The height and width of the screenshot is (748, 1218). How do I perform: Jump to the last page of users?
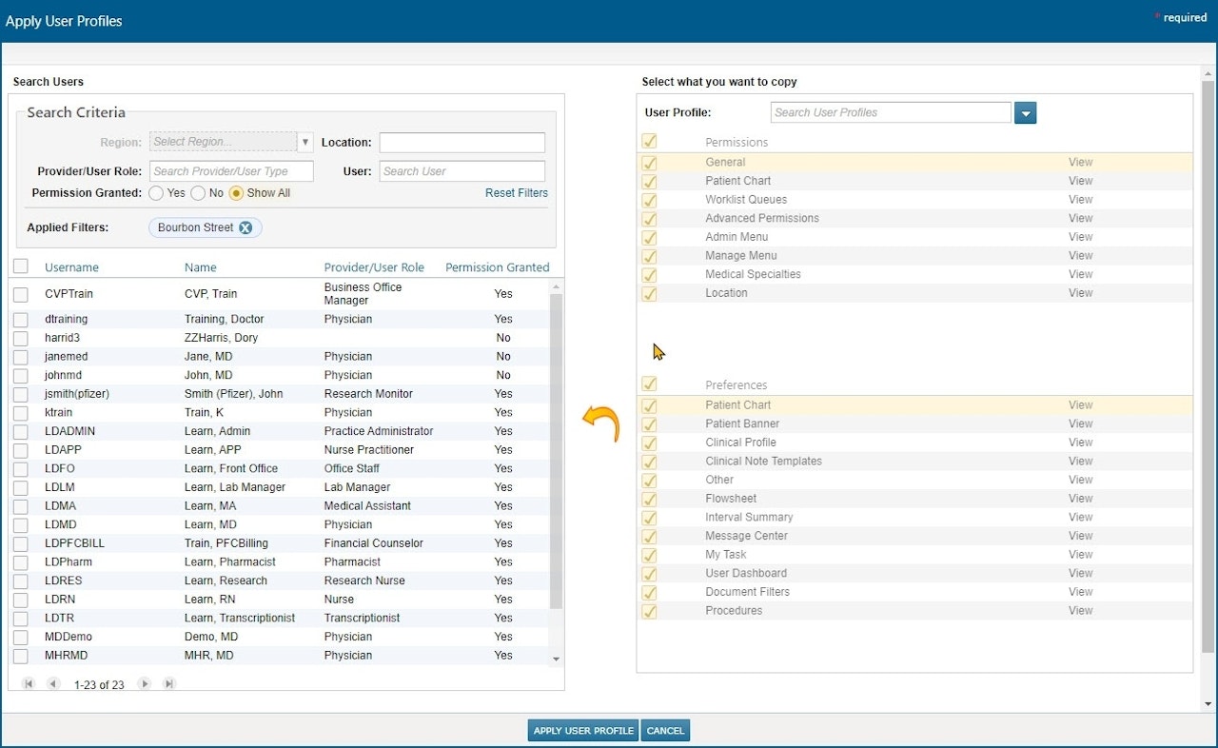click(168, 683)
